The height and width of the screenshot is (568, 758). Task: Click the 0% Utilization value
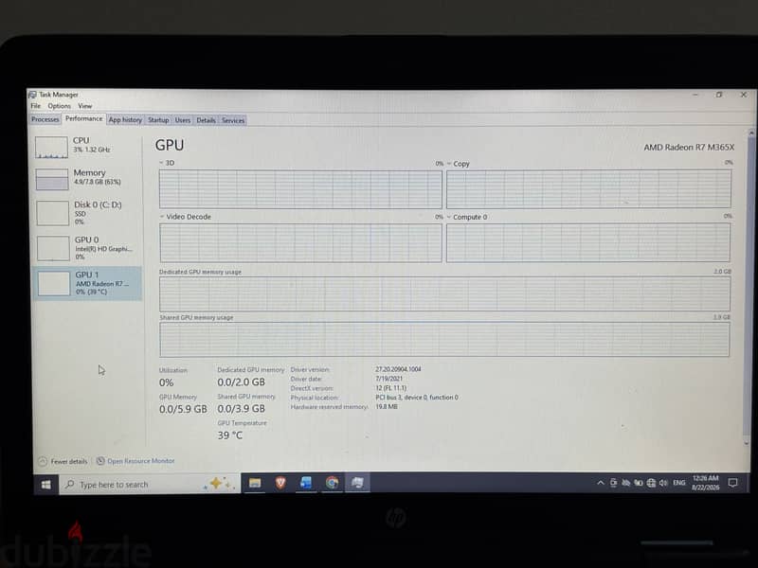(x=167, y=382)
